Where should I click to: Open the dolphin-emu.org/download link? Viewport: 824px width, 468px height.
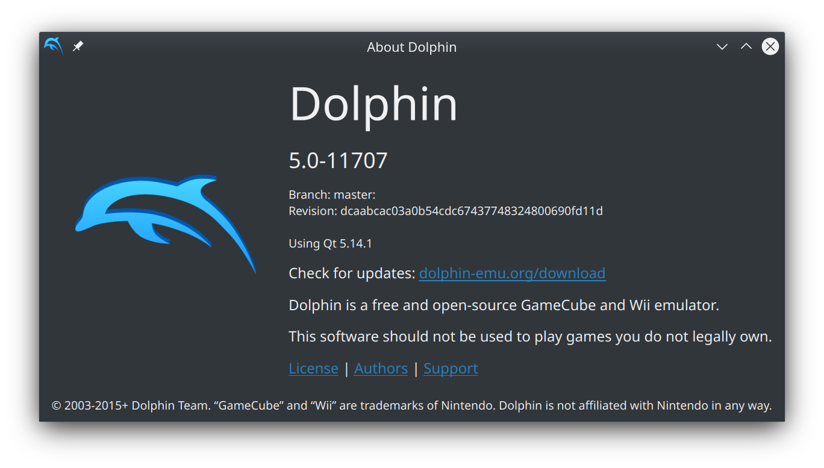[x=512, y=273]
